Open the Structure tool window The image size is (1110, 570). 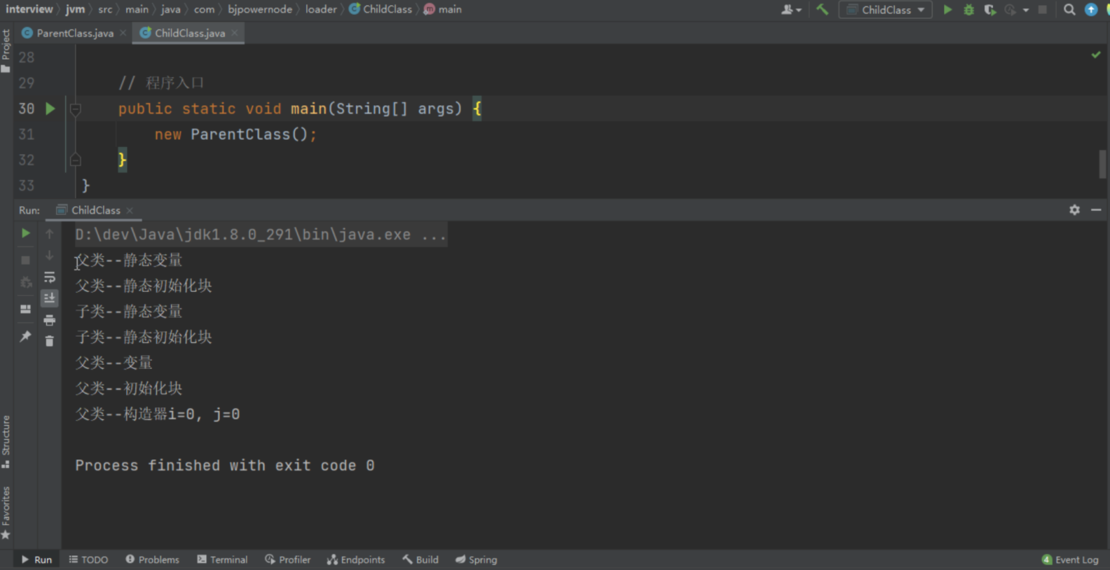(6, 442)
